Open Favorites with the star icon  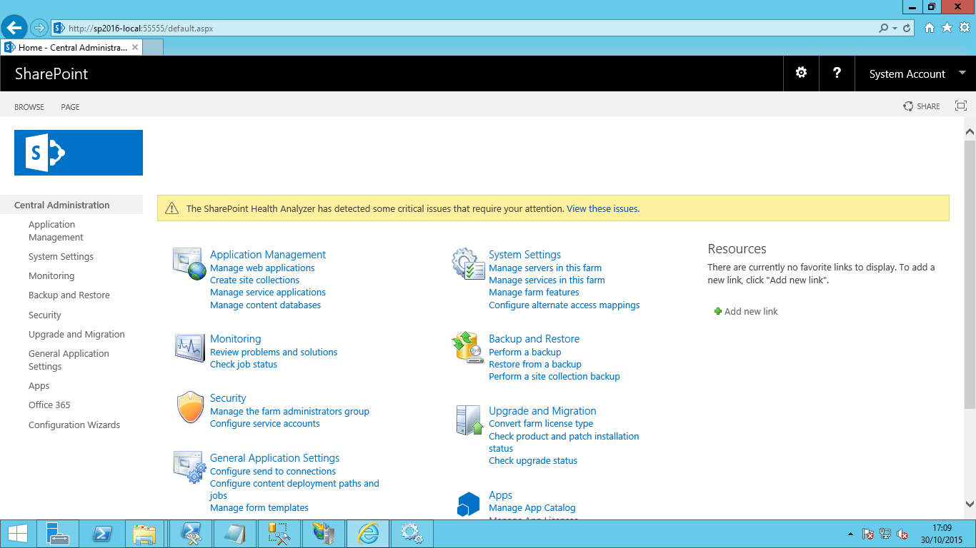click(947, 28)
